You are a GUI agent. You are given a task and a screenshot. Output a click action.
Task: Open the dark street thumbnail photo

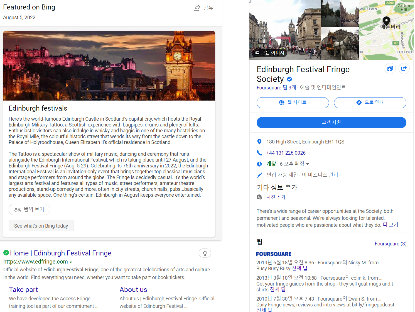tap(330, 13)
